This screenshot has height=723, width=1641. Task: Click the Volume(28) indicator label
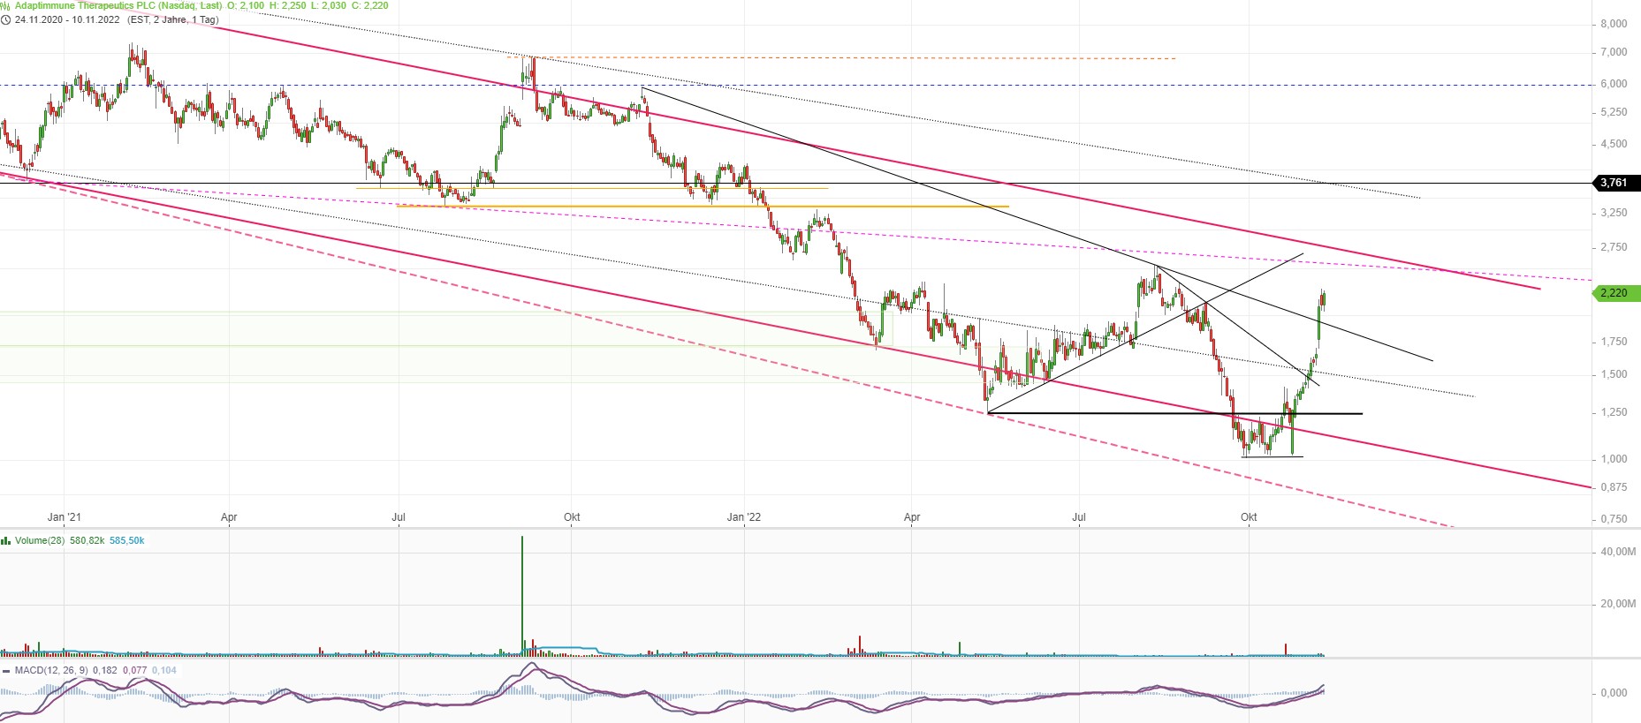pos(40,540)
